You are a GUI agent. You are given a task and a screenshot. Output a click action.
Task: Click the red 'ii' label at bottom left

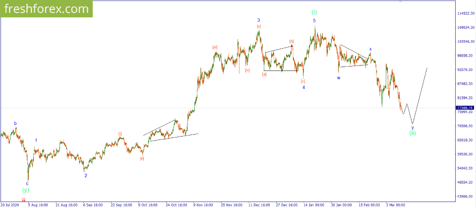(x=23, y=199)
